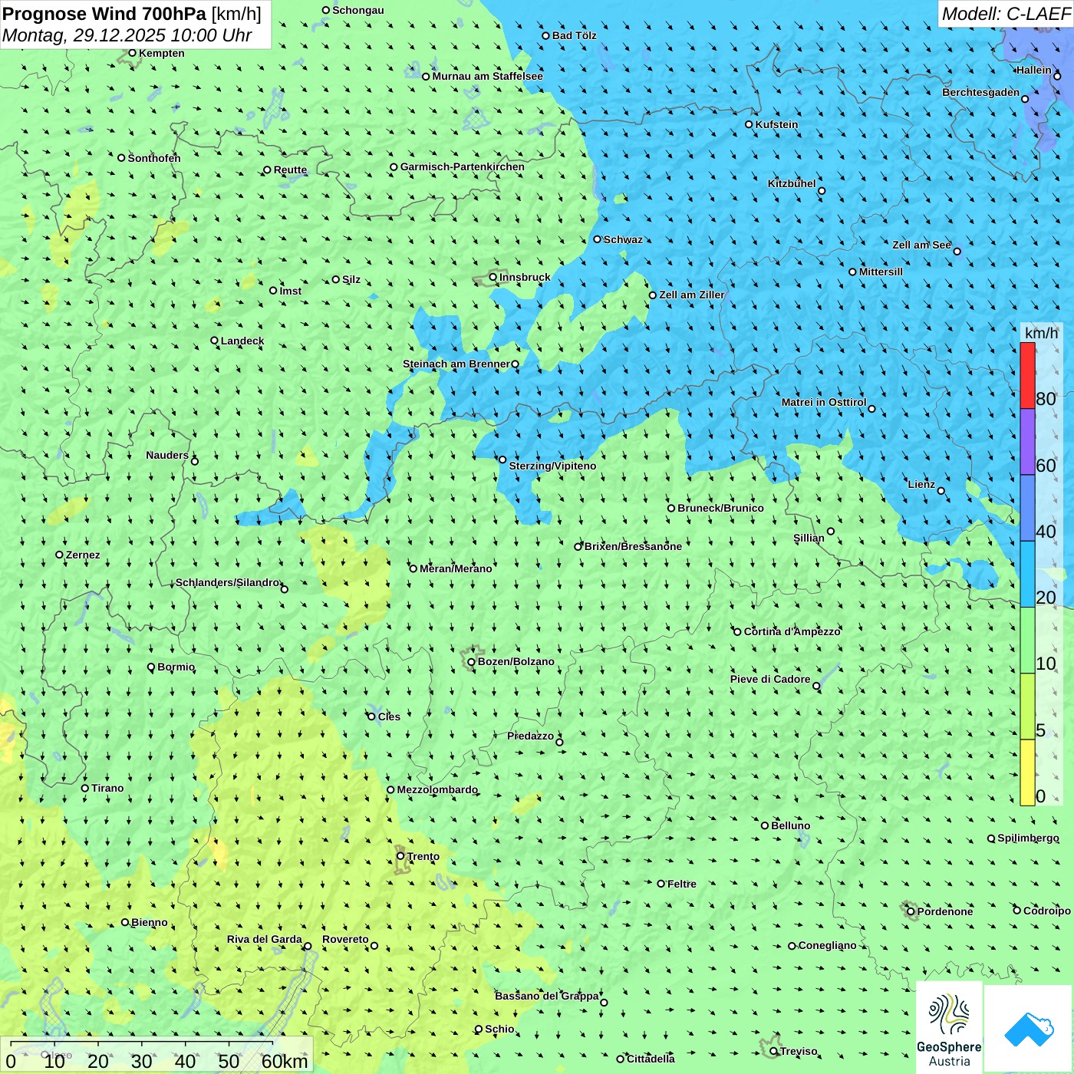1074x1074 pixels.
Task: Click the Innsbruck city marker
Action: [493, 277]
